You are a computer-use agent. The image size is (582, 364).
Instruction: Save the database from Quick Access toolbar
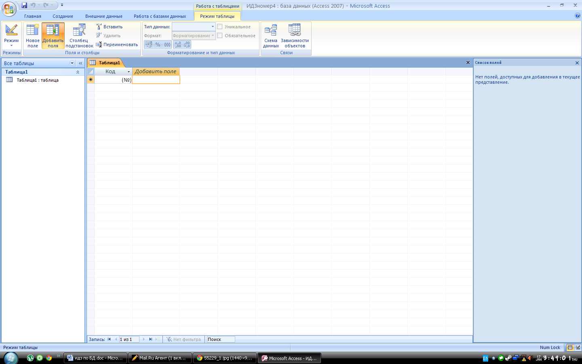24,5
